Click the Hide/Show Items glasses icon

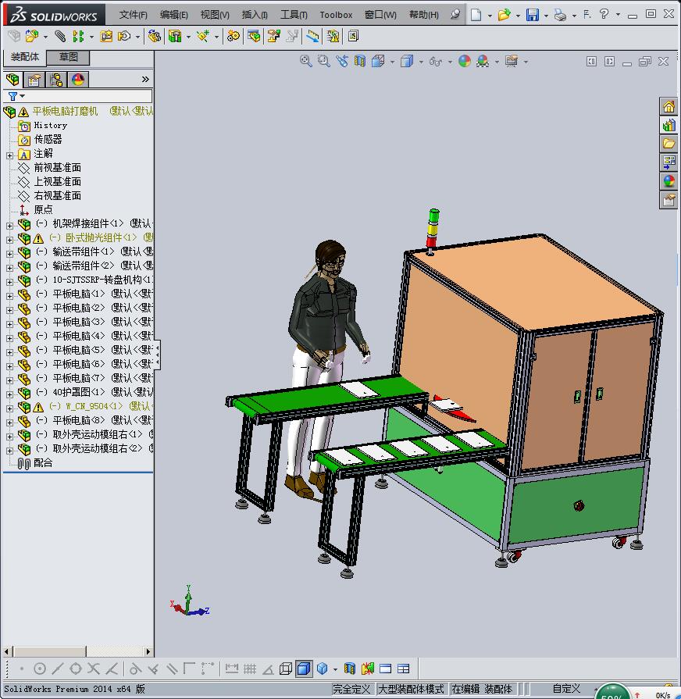pyautogui.click(x=436, y=62)
